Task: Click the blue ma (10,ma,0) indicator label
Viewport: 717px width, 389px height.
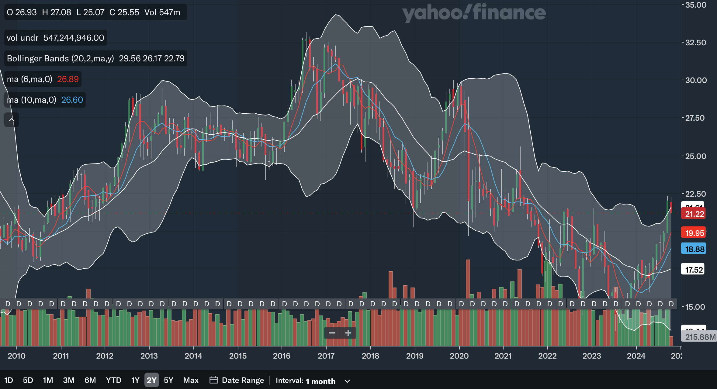Action: tap(31, 100)
